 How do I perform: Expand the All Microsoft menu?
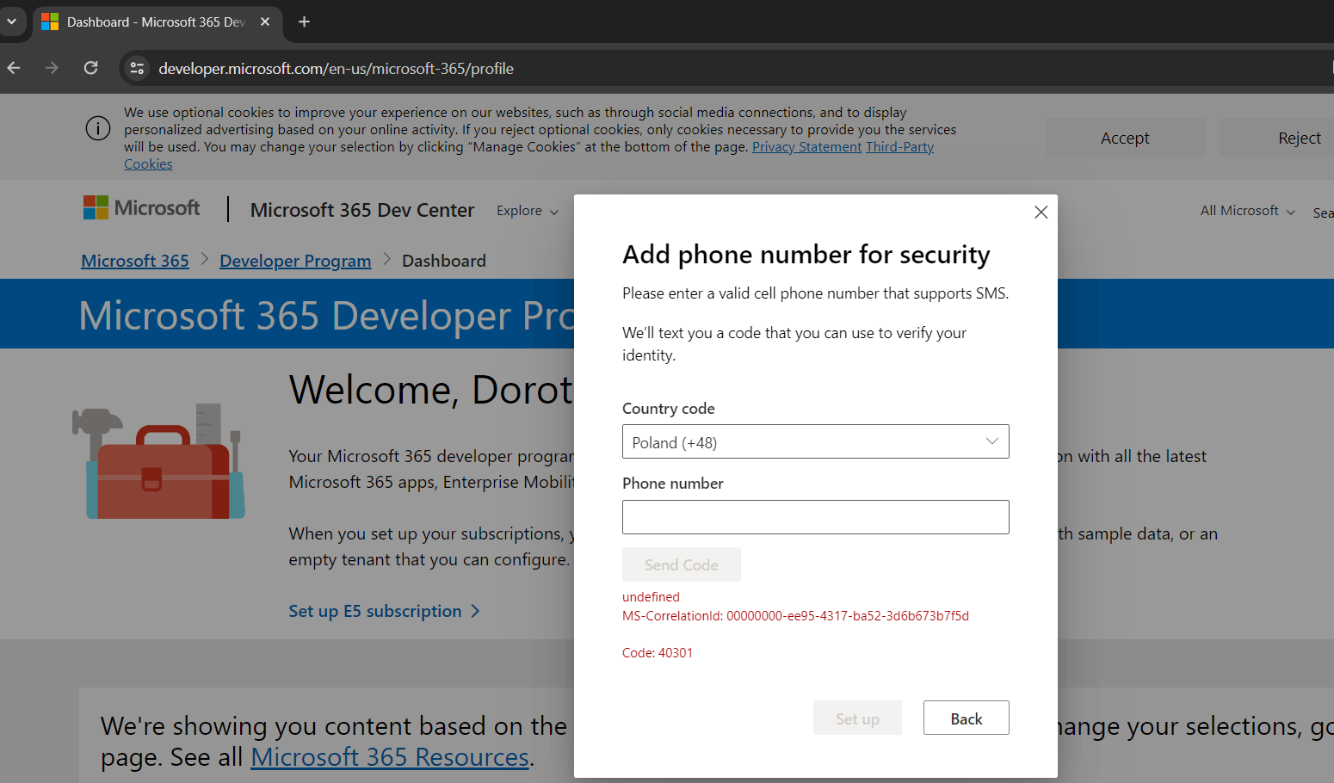point(1247,211)
